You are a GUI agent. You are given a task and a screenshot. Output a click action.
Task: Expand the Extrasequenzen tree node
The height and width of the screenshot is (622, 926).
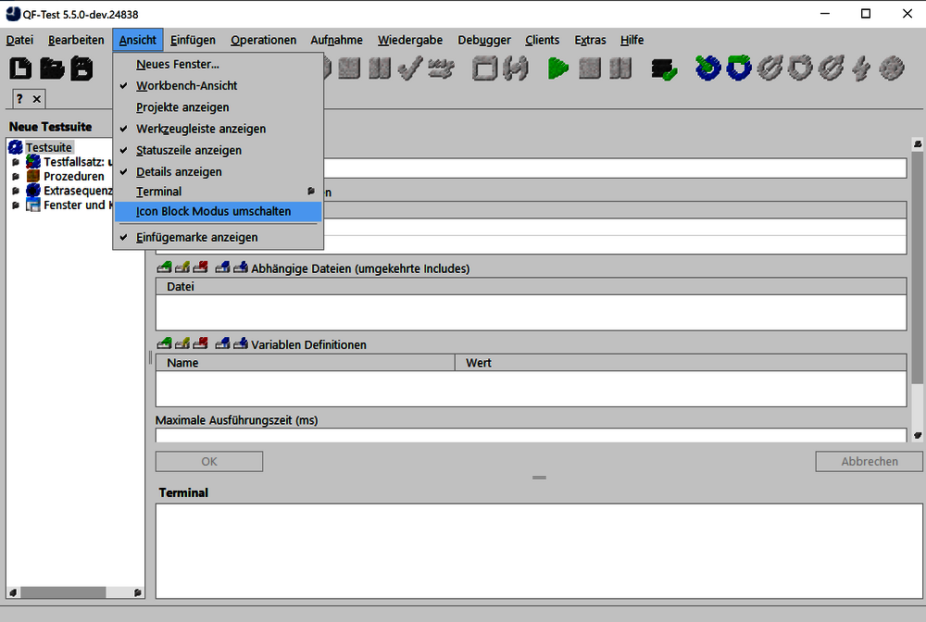click(x=15, y=191)
